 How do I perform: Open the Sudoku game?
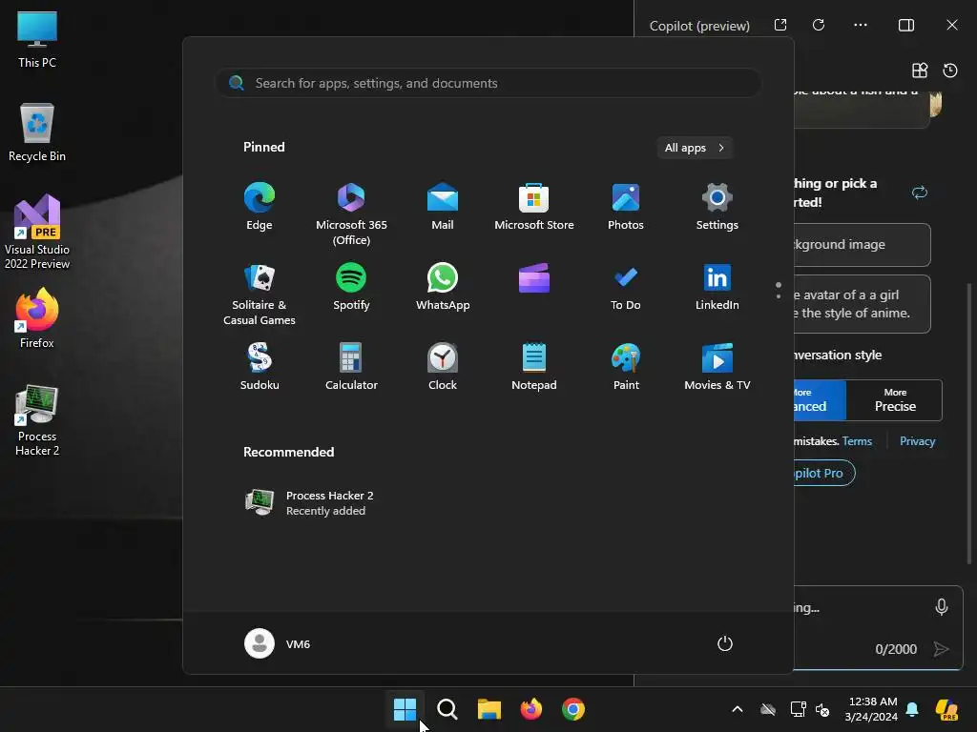tap(260, 367)
